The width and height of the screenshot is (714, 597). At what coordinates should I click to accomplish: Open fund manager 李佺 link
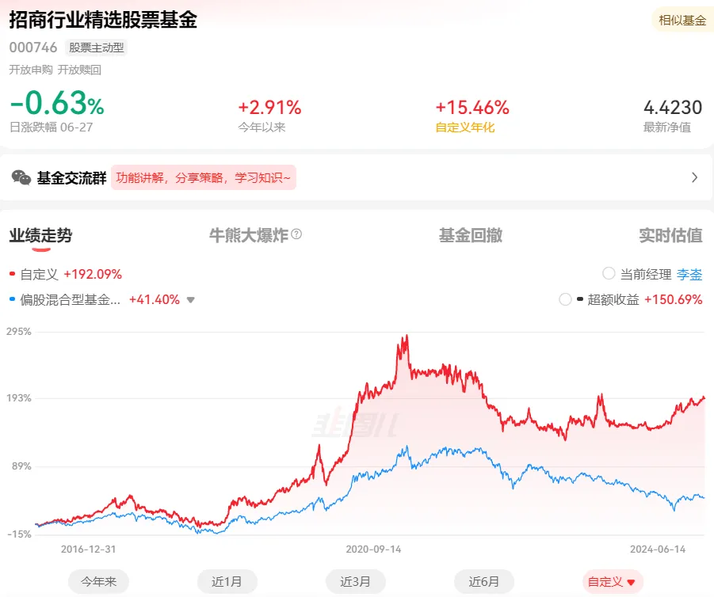689,275
